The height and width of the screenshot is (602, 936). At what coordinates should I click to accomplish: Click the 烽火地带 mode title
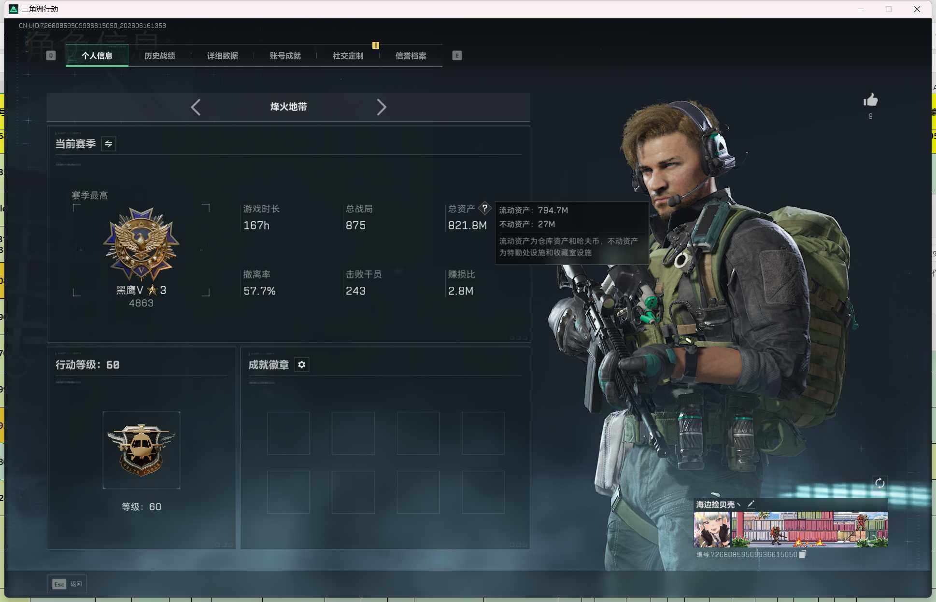click(x=288, y=107)
